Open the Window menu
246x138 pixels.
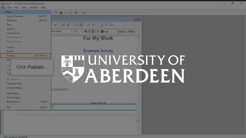34,7
